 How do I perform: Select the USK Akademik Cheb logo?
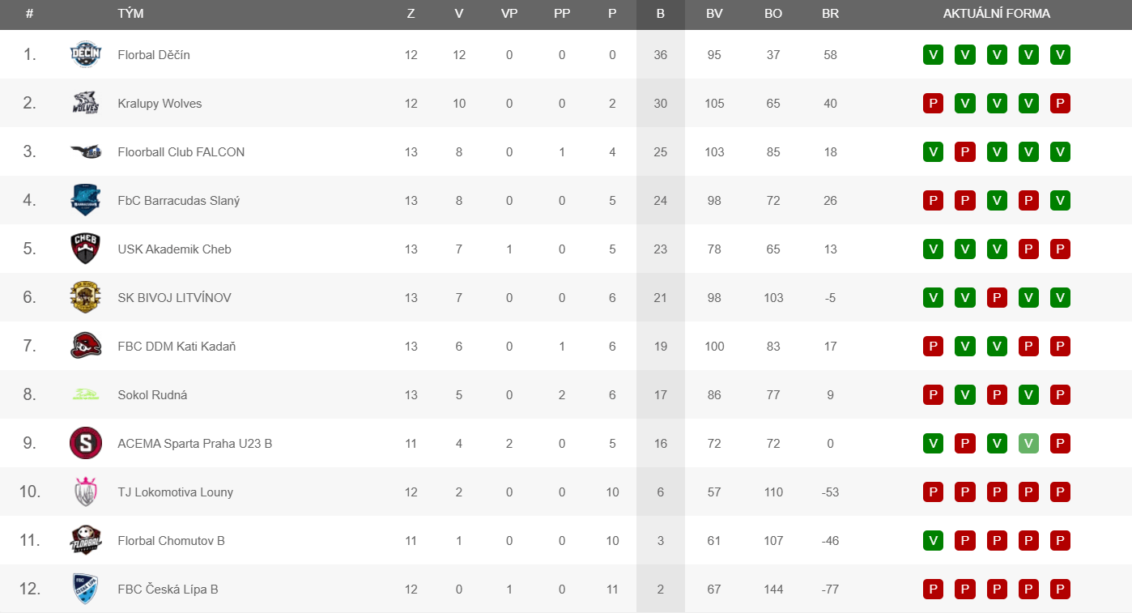click(85, 249)
